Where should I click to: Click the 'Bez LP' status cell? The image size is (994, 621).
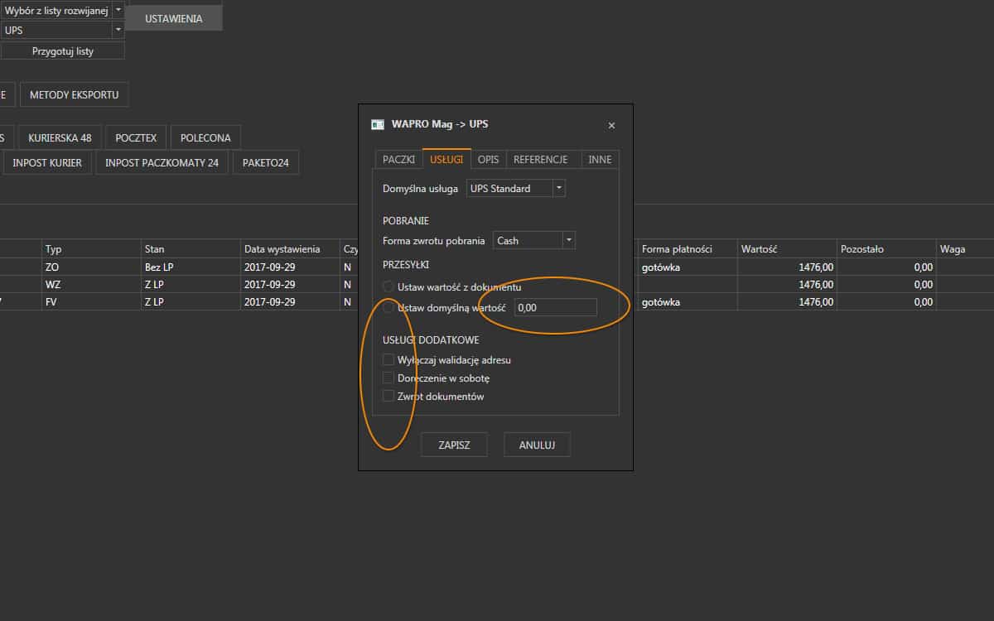191,267
